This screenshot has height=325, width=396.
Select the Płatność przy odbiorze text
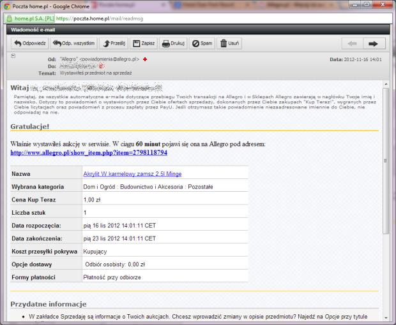pyautogui.click(x=112, y=277)
